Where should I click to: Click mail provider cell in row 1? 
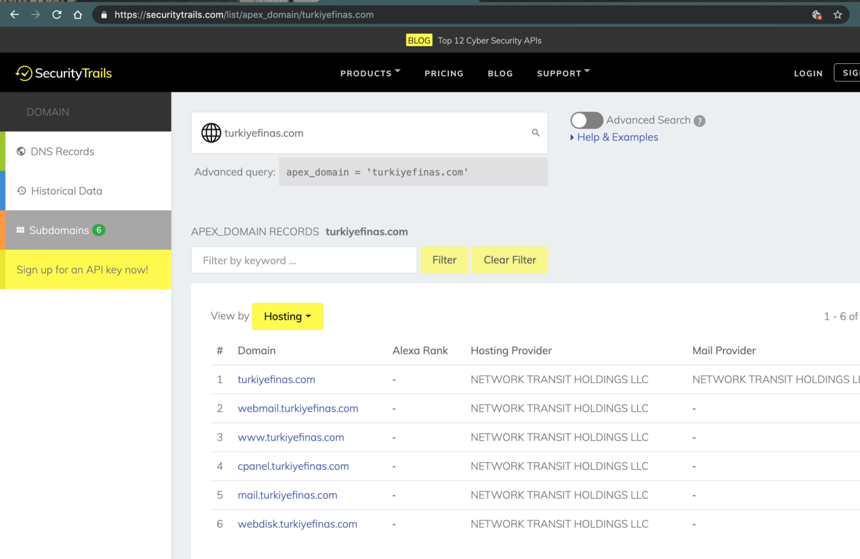(776, 379)
